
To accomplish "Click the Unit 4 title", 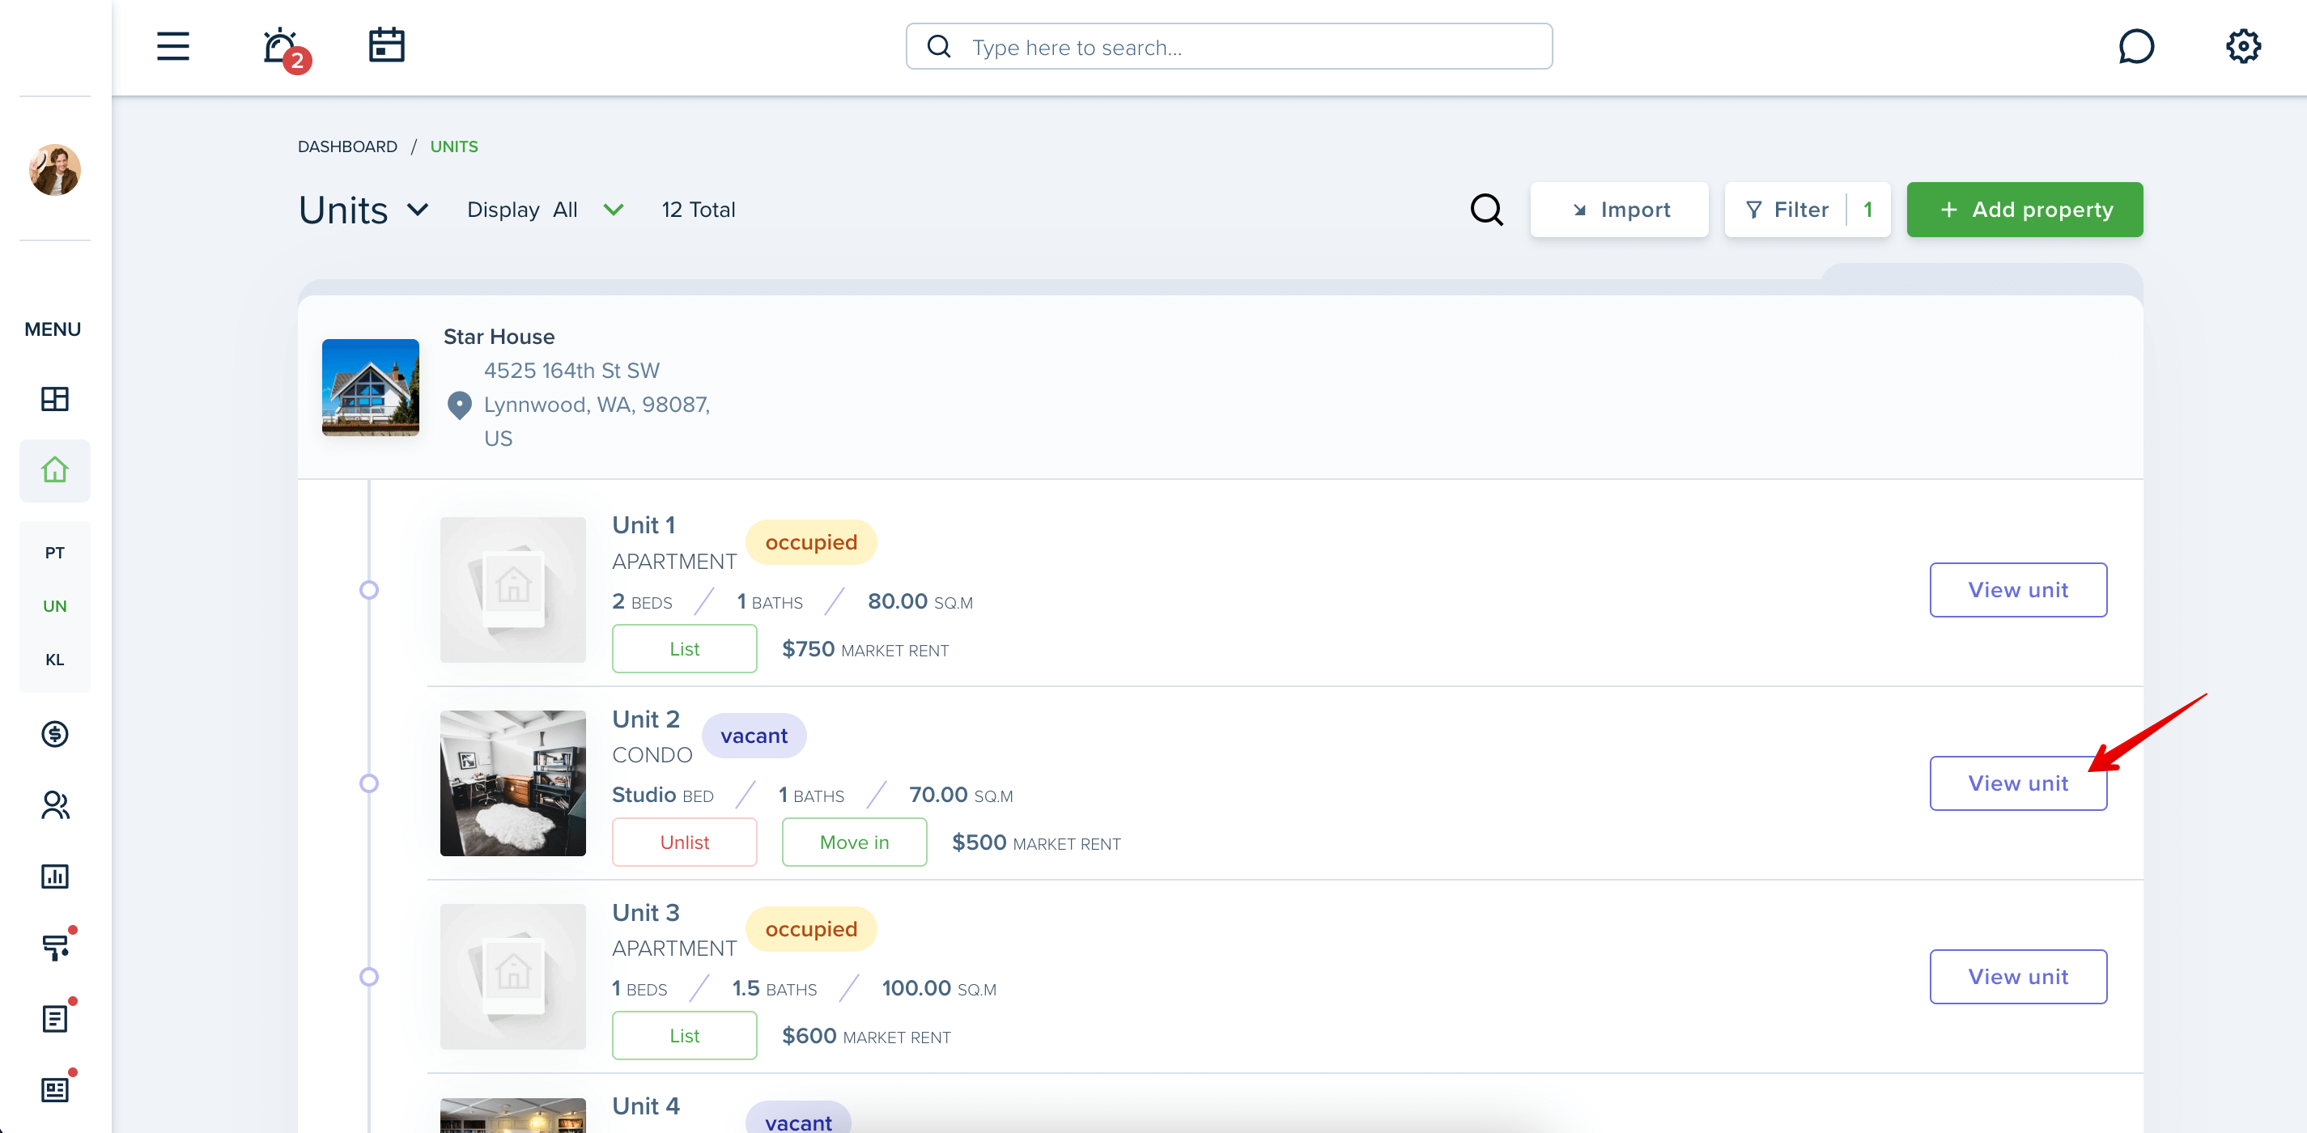I will click(646, 1106).
